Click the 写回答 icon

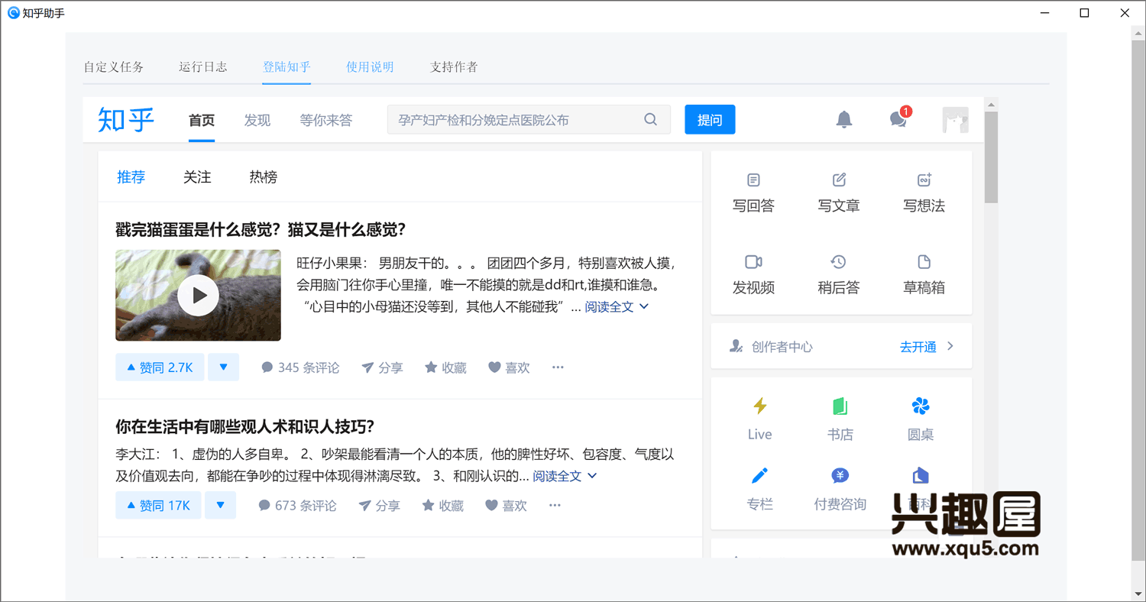(x=753, y=180)
